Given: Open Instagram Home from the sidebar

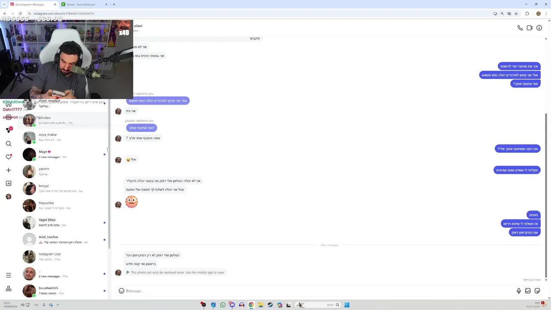Looking at the screenshot, I should [x=8, y=104].
